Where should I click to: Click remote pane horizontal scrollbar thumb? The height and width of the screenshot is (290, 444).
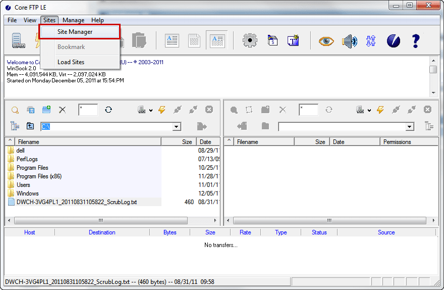(329, 220)
